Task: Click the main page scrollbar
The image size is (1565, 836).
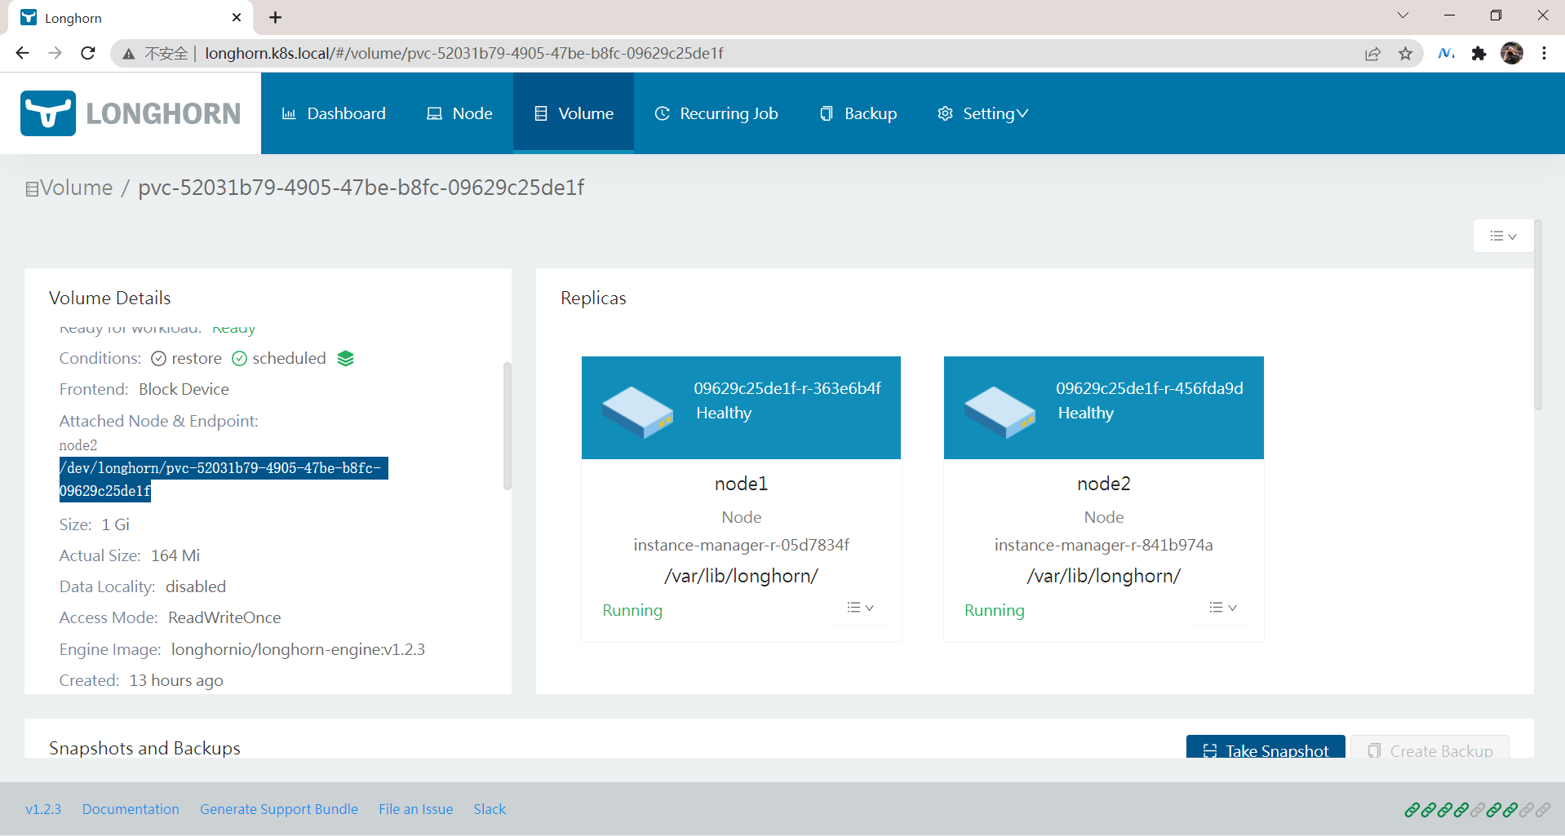Action: click(x=1538, y=314)
